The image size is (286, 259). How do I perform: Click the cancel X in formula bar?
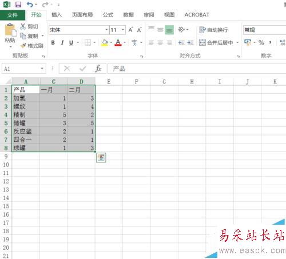click(x=67, y=69)
